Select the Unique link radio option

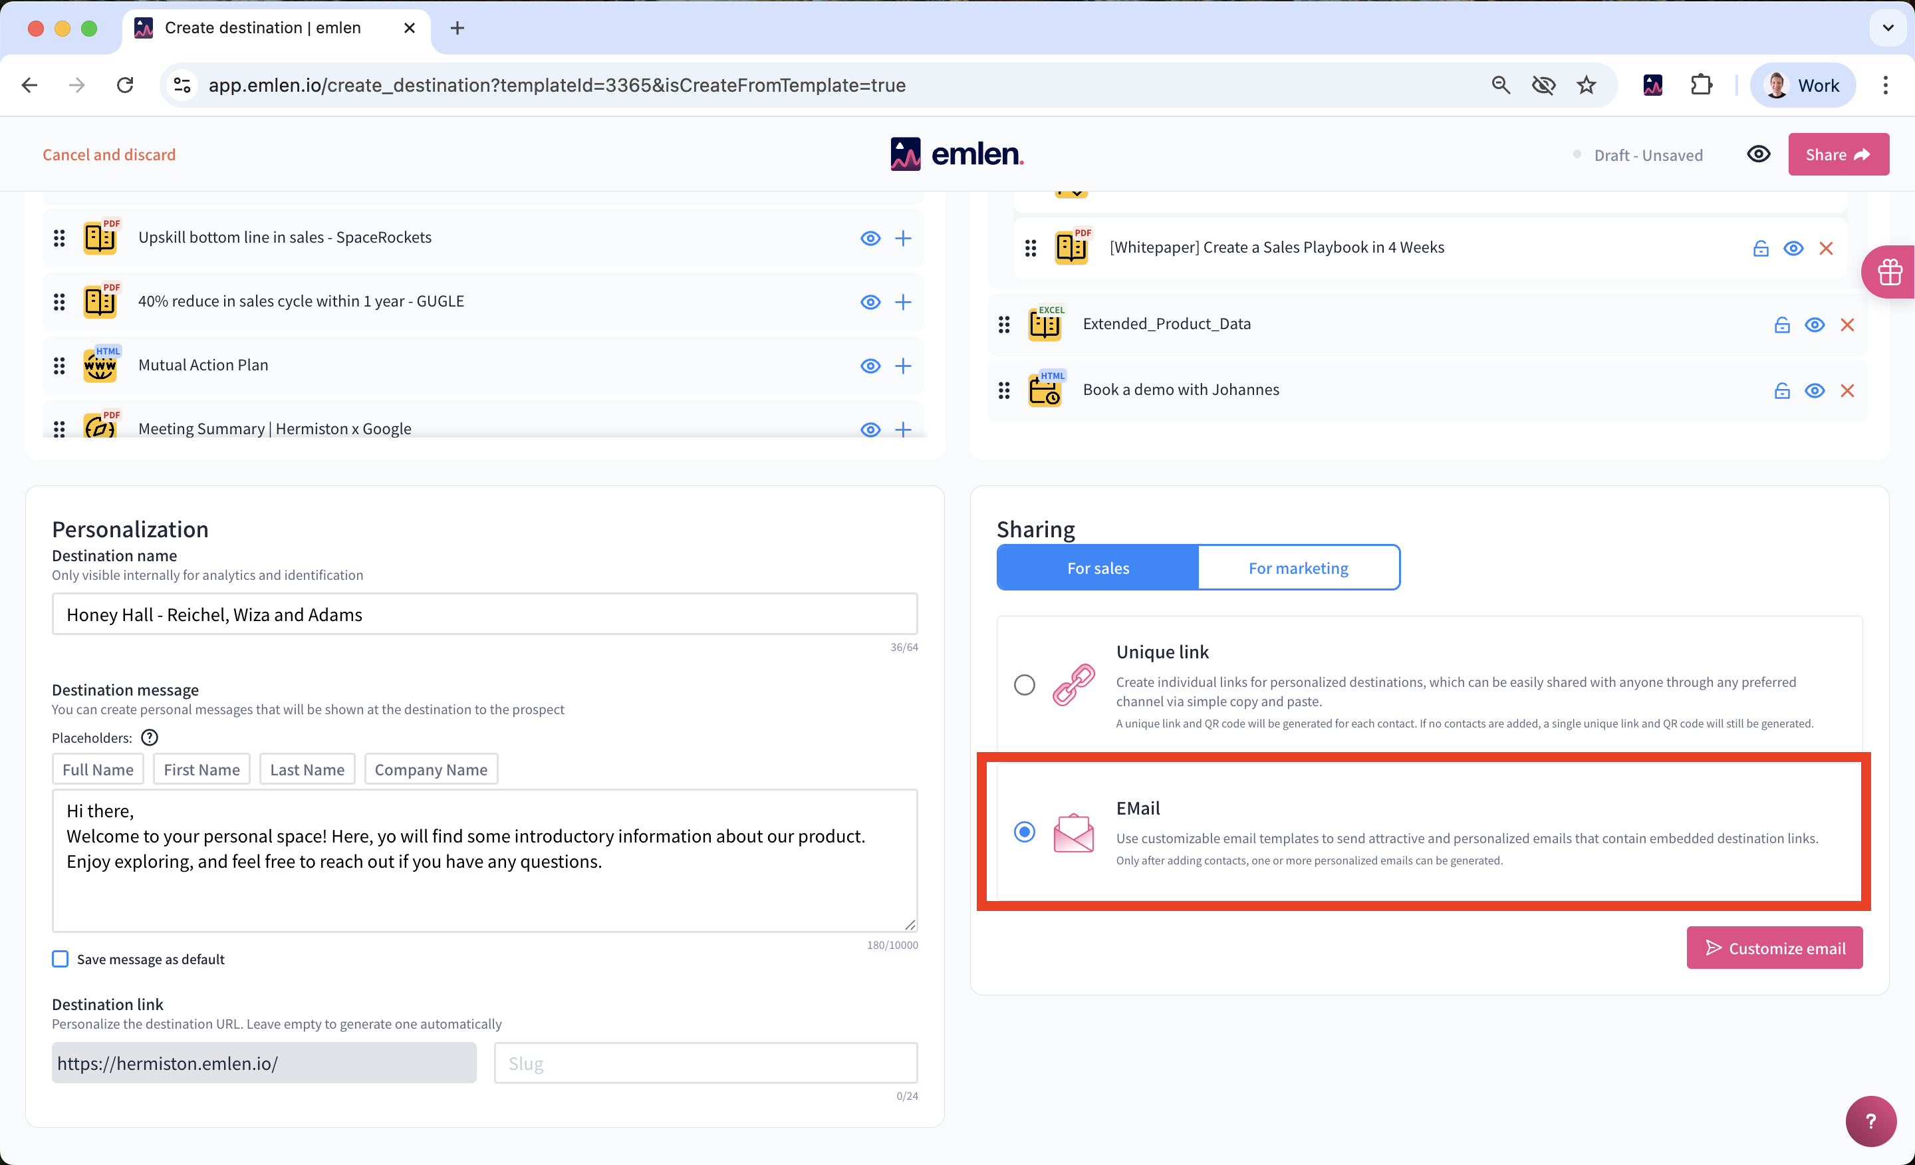1025,685
